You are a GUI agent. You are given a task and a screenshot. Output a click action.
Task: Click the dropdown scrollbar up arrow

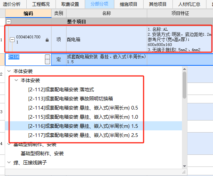click(185, 69)
